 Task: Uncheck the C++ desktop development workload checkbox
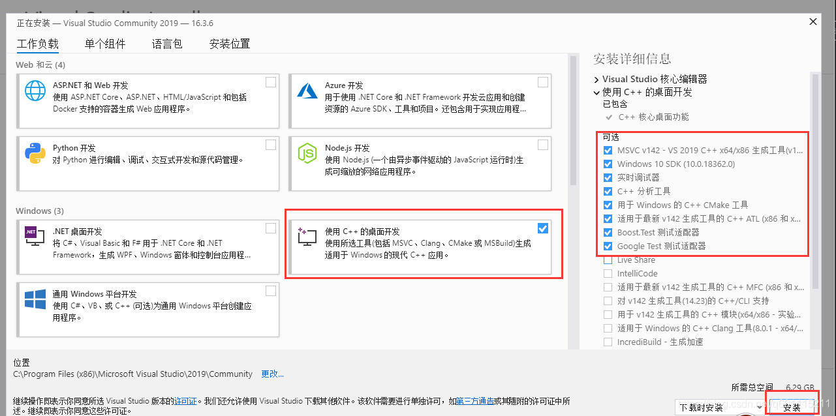click(x=543, y=228)
